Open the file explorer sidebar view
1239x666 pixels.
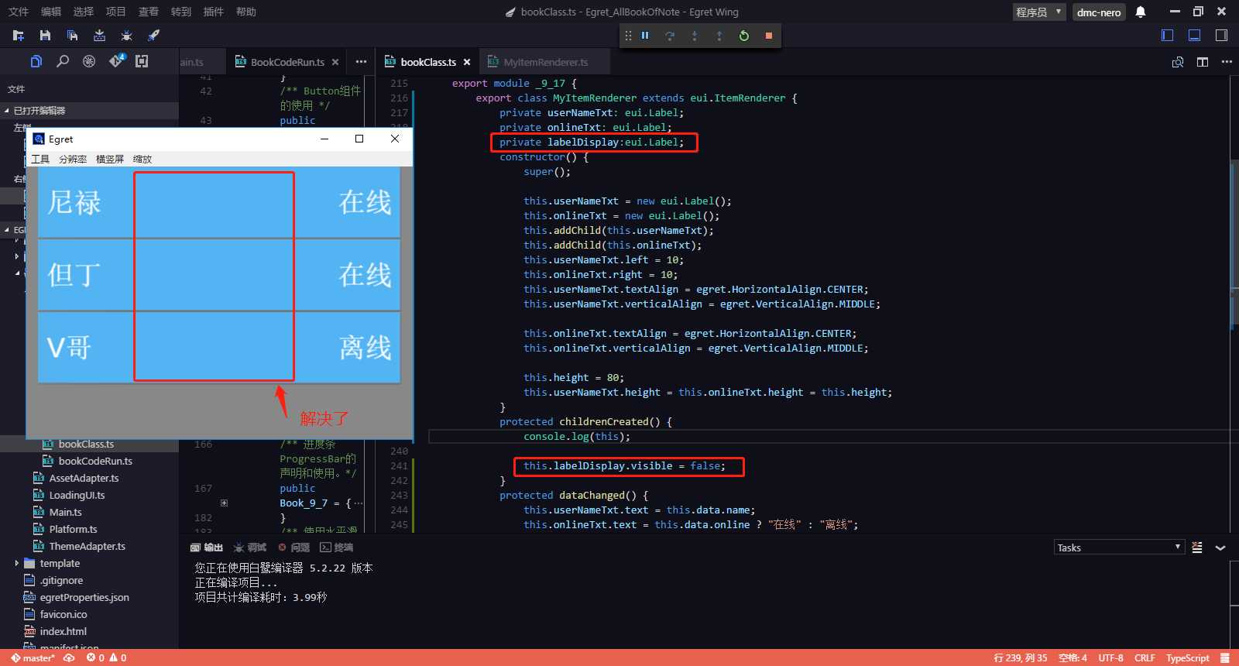[x=36, y=61]
